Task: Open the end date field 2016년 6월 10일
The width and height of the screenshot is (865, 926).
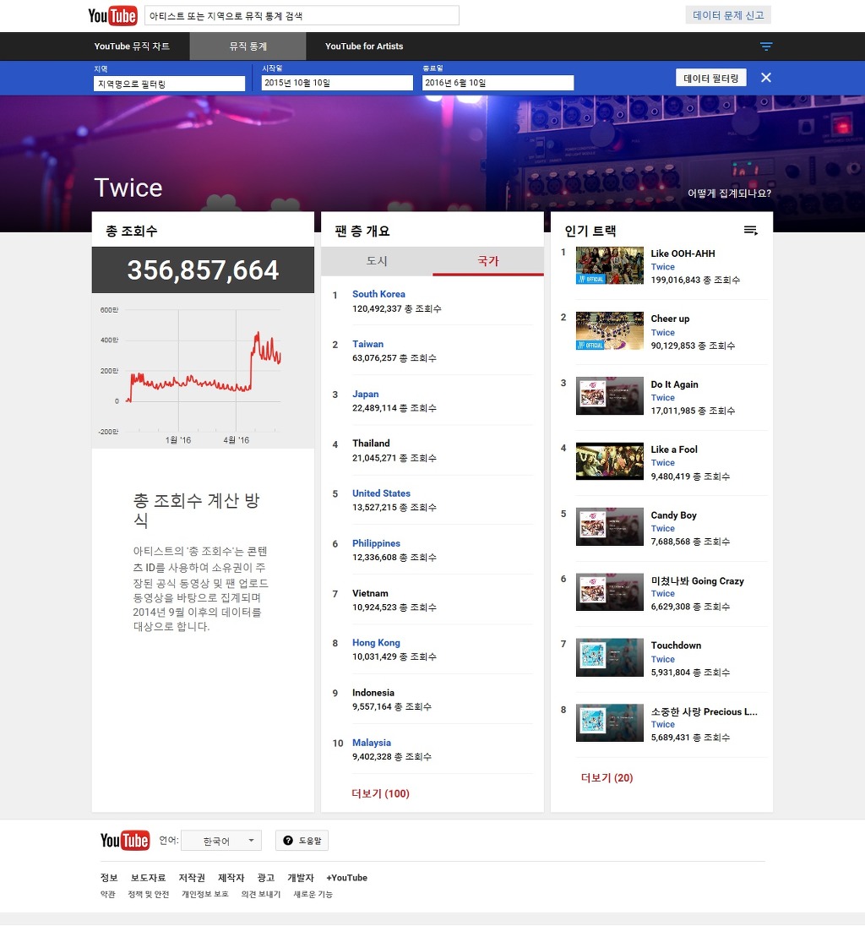Action: pyautogui.click(x=498, y=83)
